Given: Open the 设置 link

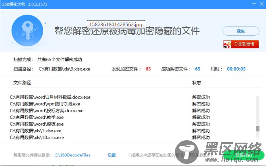Looking at the screenshot, I should pos(112,155).
